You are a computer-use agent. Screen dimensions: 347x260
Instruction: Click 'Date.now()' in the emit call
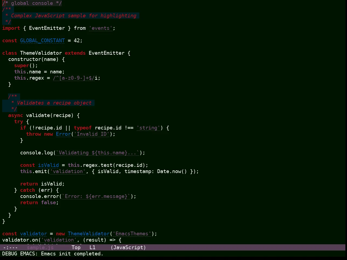(x=172, y=171)
